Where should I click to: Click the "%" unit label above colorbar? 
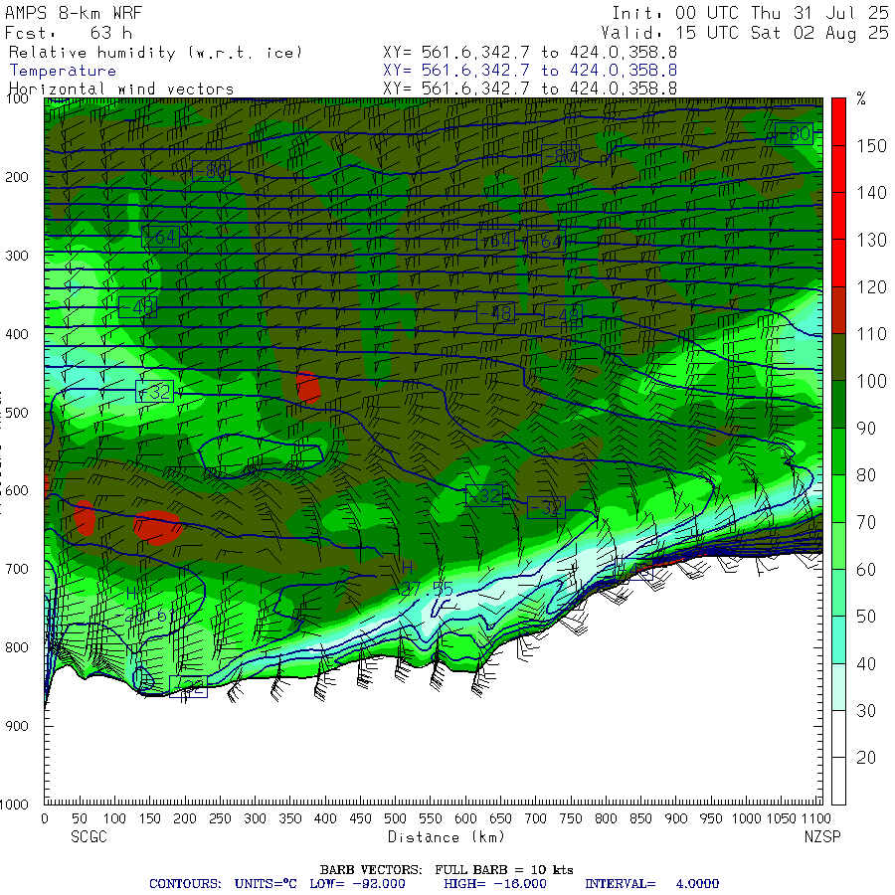pyautogui.click(x=861, y=98)
